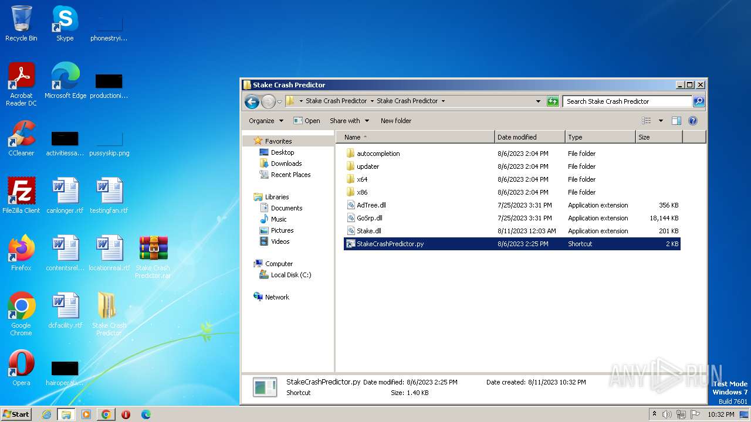The image size is (751, 422).
Task: Toggle the preview pane button
Action: 676,121
